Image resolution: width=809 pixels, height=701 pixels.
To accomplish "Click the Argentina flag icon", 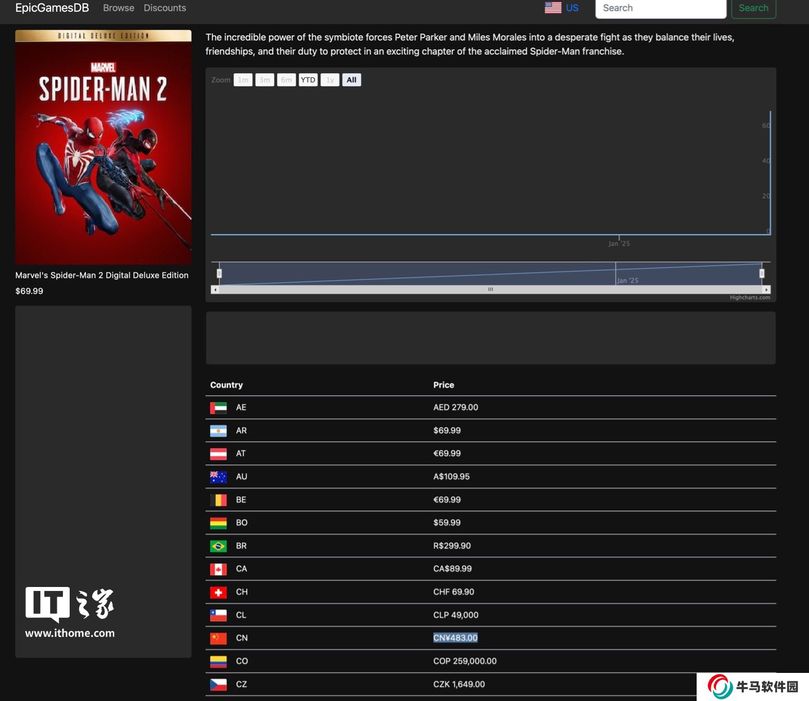I will pyautogui.click(x=218, y=431).
